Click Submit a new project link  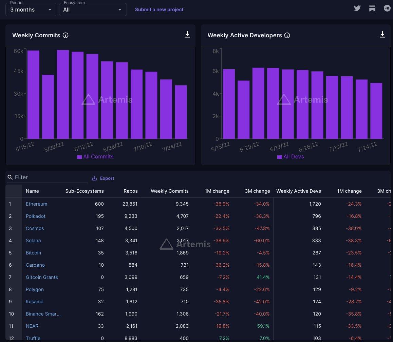pos(159,9)
